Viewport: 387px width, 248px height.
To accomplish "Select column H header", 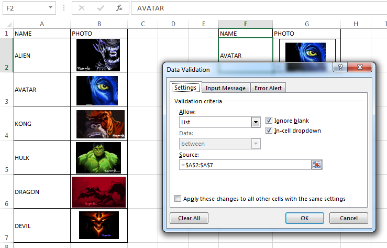I will point(356,24).
